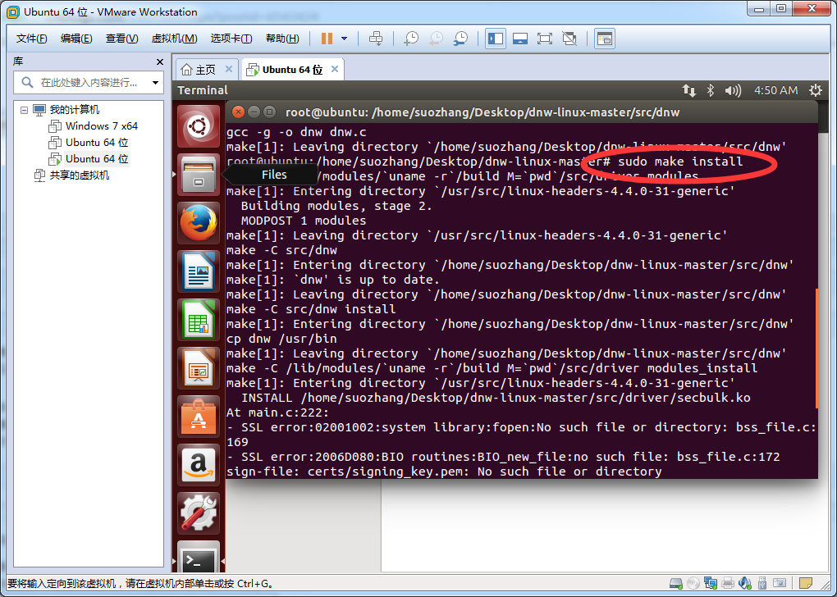Click the terminal title bar text
Viewport: 837px width, 597px height.
(483, 112)
